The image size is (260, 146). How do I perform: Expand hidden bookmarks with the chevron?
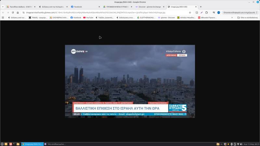tap(232, 18)
